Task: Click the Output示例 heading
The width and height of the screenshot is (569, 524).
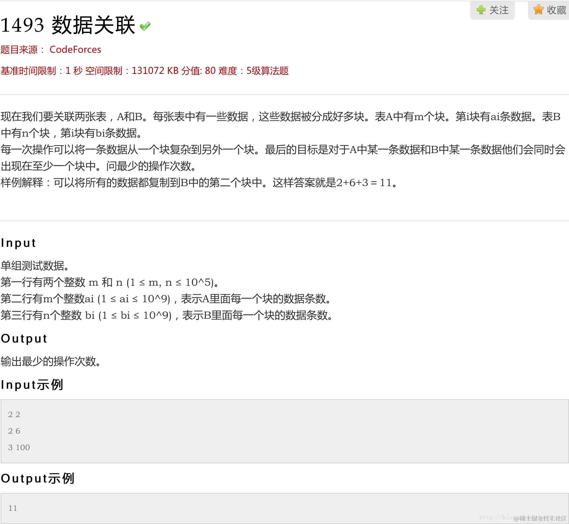Action: click(x=38, y=478)
